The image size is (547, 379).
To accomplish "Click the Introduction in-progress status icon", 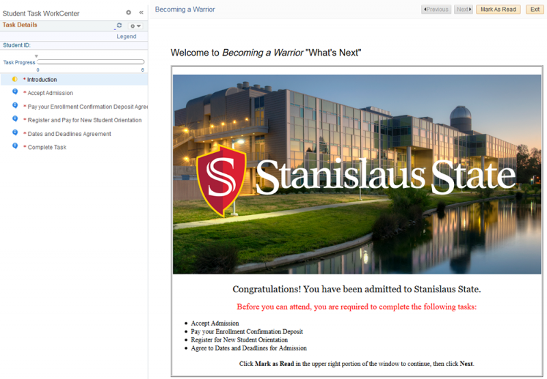I will point(14,79).
